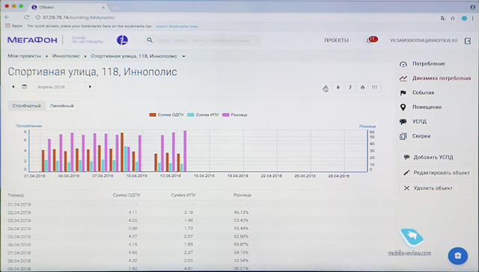This screenshot has height=272, width=479.
Task: Go to previous month arrow
Action: point(13,87)
